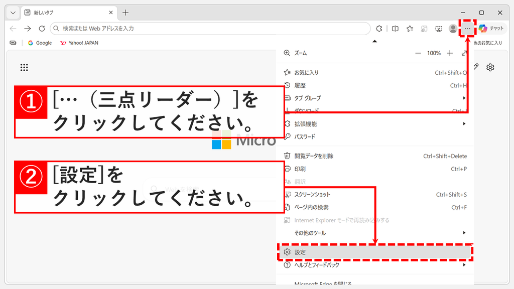Open the profile avatar icon
Viewport: 514px width, 289px height.
(453, 29)
